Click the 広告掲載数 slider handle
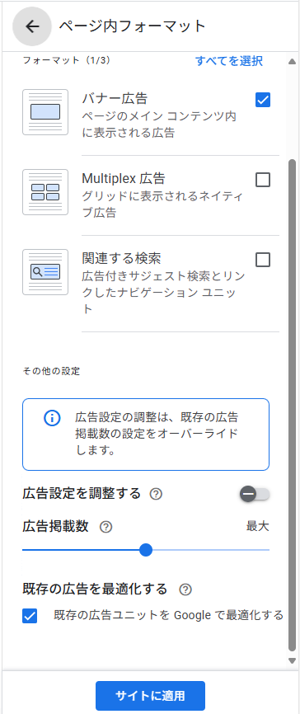The height and width of the screenshot is (714, 300). click(x=146, y=550)
